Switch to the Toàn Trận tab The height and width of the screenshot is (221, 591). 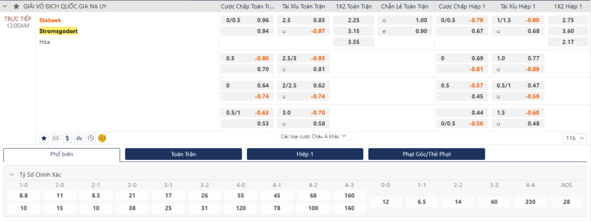[183, 154]
